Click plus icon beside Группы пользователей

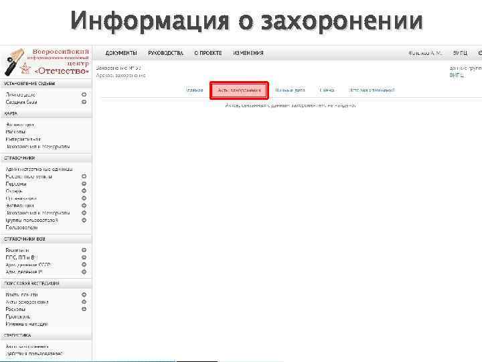84,221
